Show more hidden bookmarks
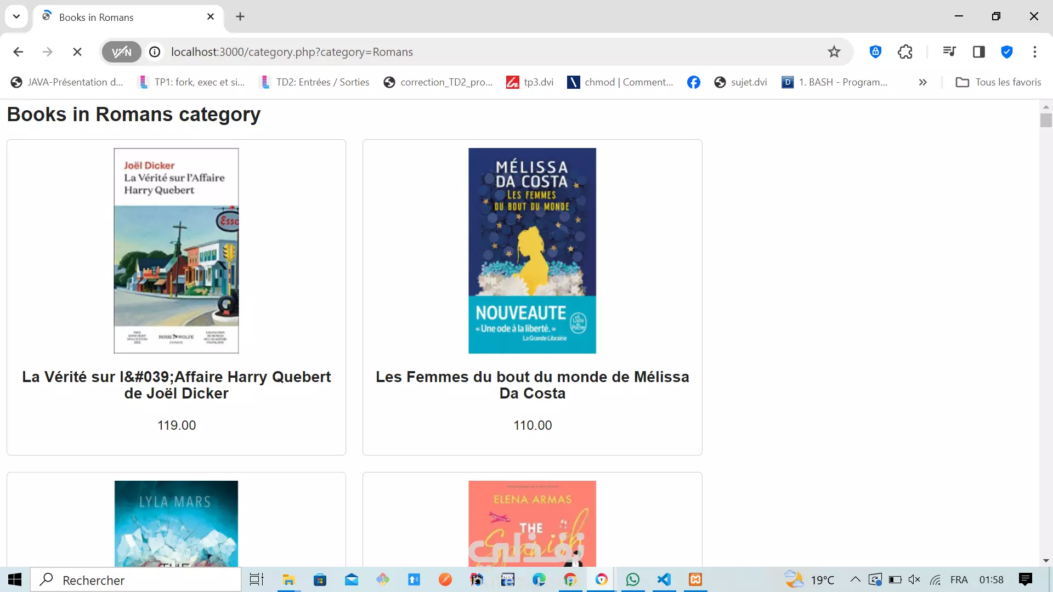Image resolution: width=1053 pixels, height=592 pixels. (923, 82)
